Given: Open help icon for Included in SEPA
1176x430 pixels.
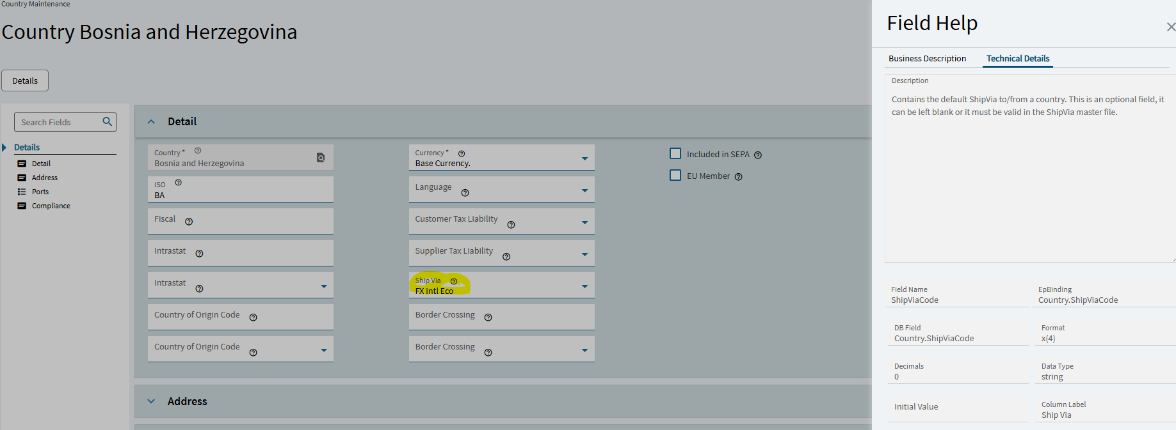Looking at the screenshot, I should (x=758, y=155).
